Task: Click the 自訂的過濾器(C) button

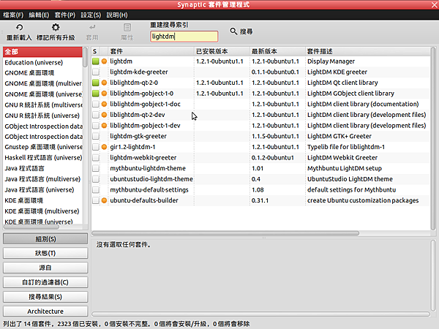Action: tap(45, 282)
